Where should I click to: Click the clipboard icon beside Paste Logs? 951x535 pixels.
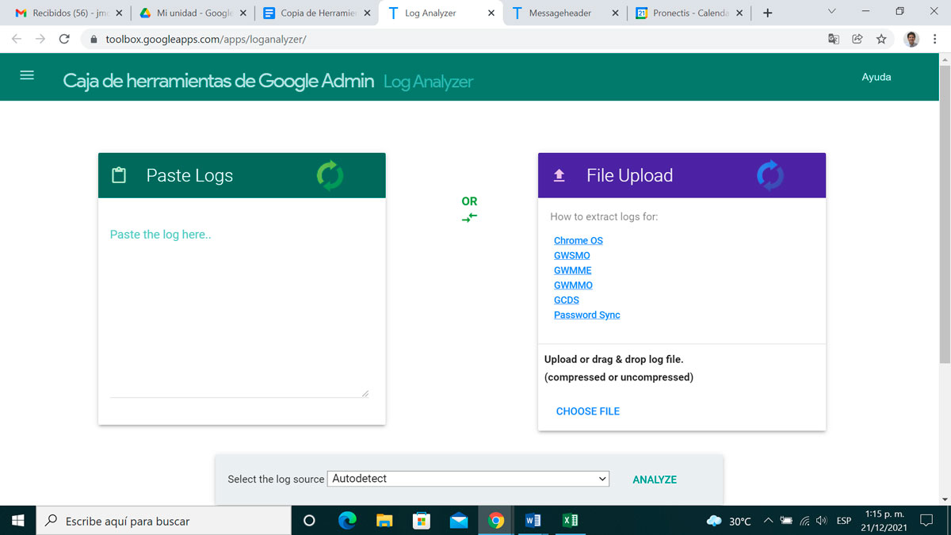click(119, 176)
